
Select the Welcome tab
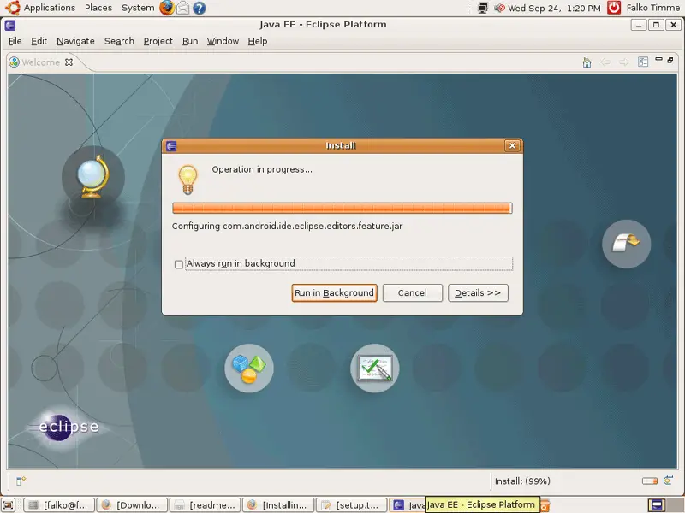coord(40,62)
